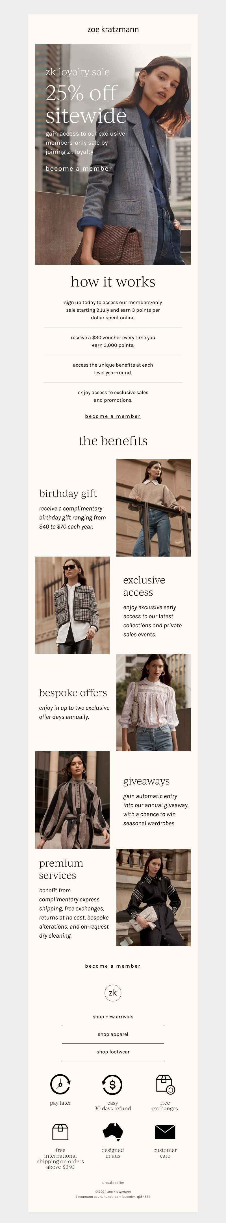This screenshot has width=226, height=1223.
Task: Open the premium services black outfit photo
Action: click(x=153, y=897)
